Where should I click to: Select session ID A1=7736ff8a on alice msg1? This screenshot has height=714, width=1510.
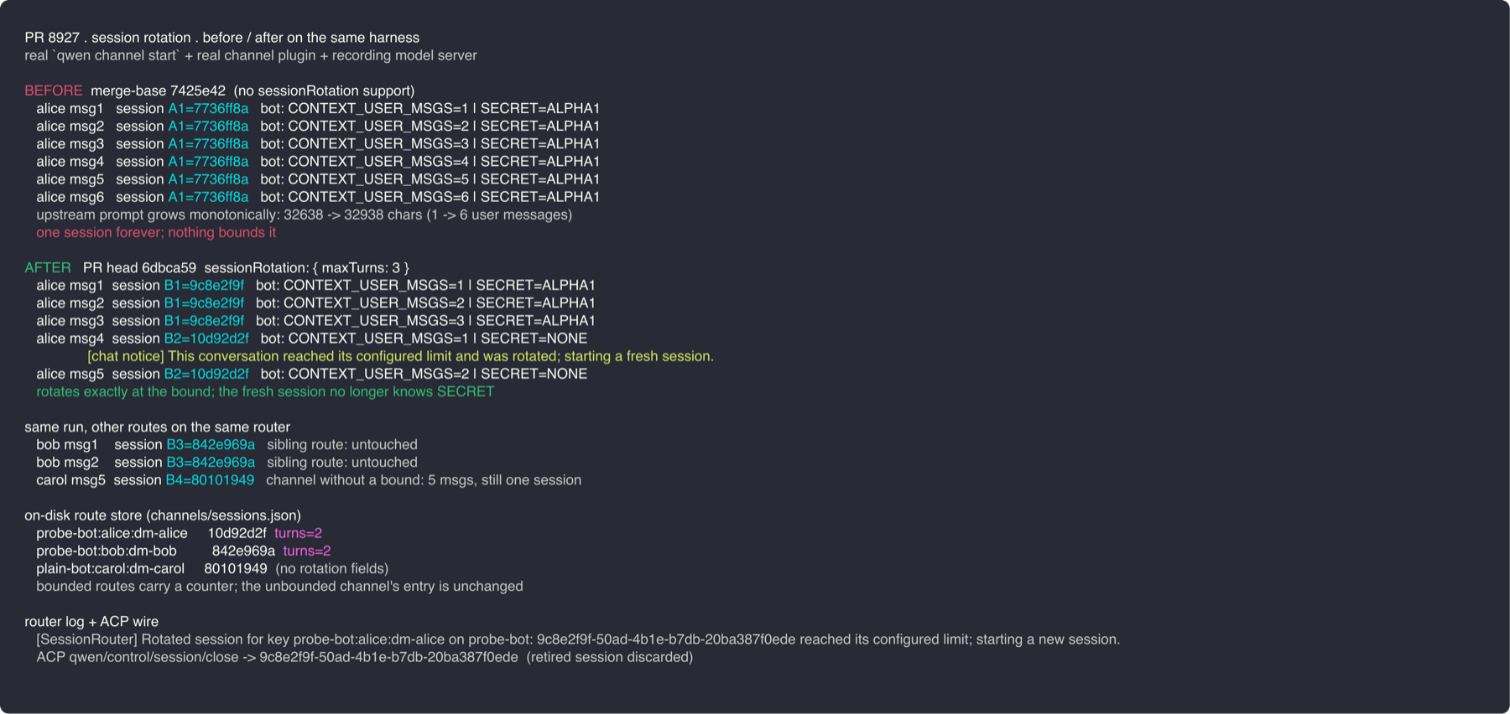pyautogui.click(x=208, y=108)
